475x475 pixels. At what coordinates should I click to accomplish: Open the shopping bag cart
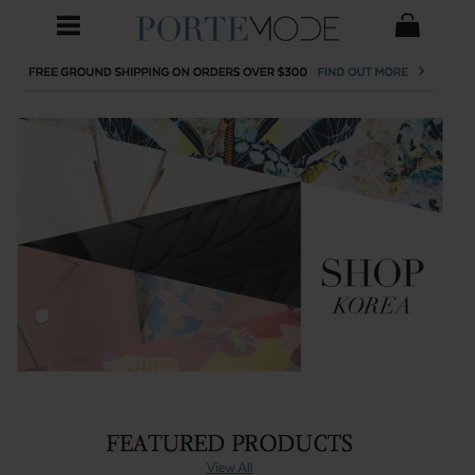(408, 26)
